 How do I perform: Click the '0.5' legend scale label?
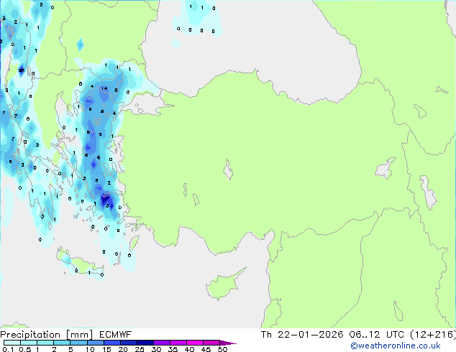(25, 349)
